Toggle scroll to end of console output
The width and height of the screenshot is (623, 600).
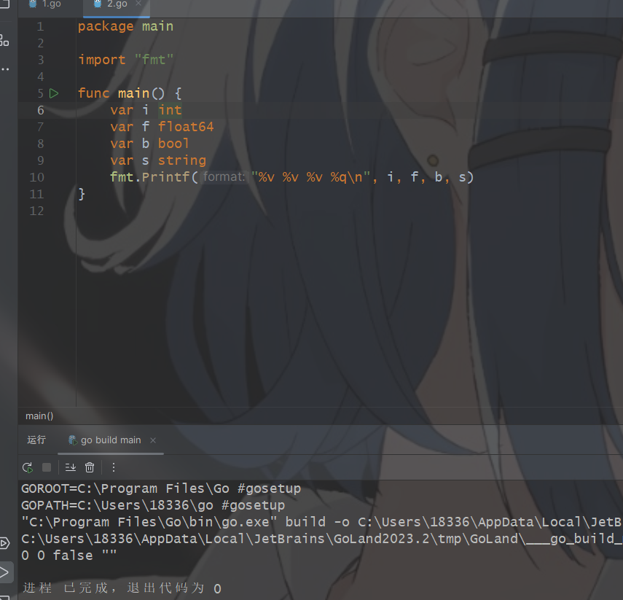(x=71, y=467)
